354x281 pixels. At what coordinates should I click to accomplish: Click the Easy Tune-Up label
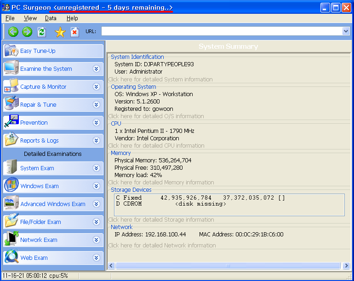point(38,51)
